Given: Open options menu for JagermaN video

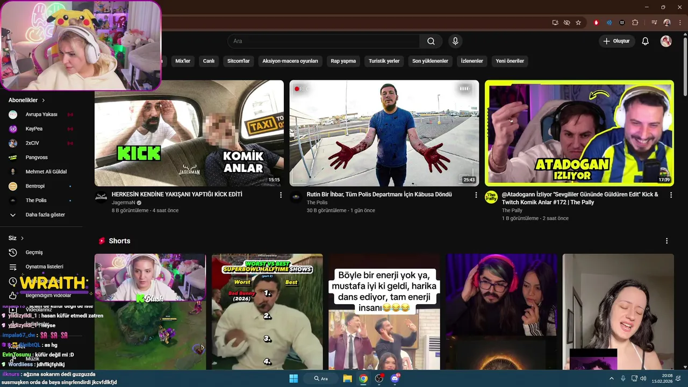Looking at the screenshot, I should (281, 195).
